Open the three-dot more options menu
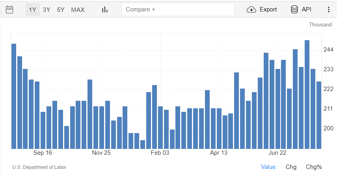The height and width of the screenshot is (176, 337). pos(329,9)
